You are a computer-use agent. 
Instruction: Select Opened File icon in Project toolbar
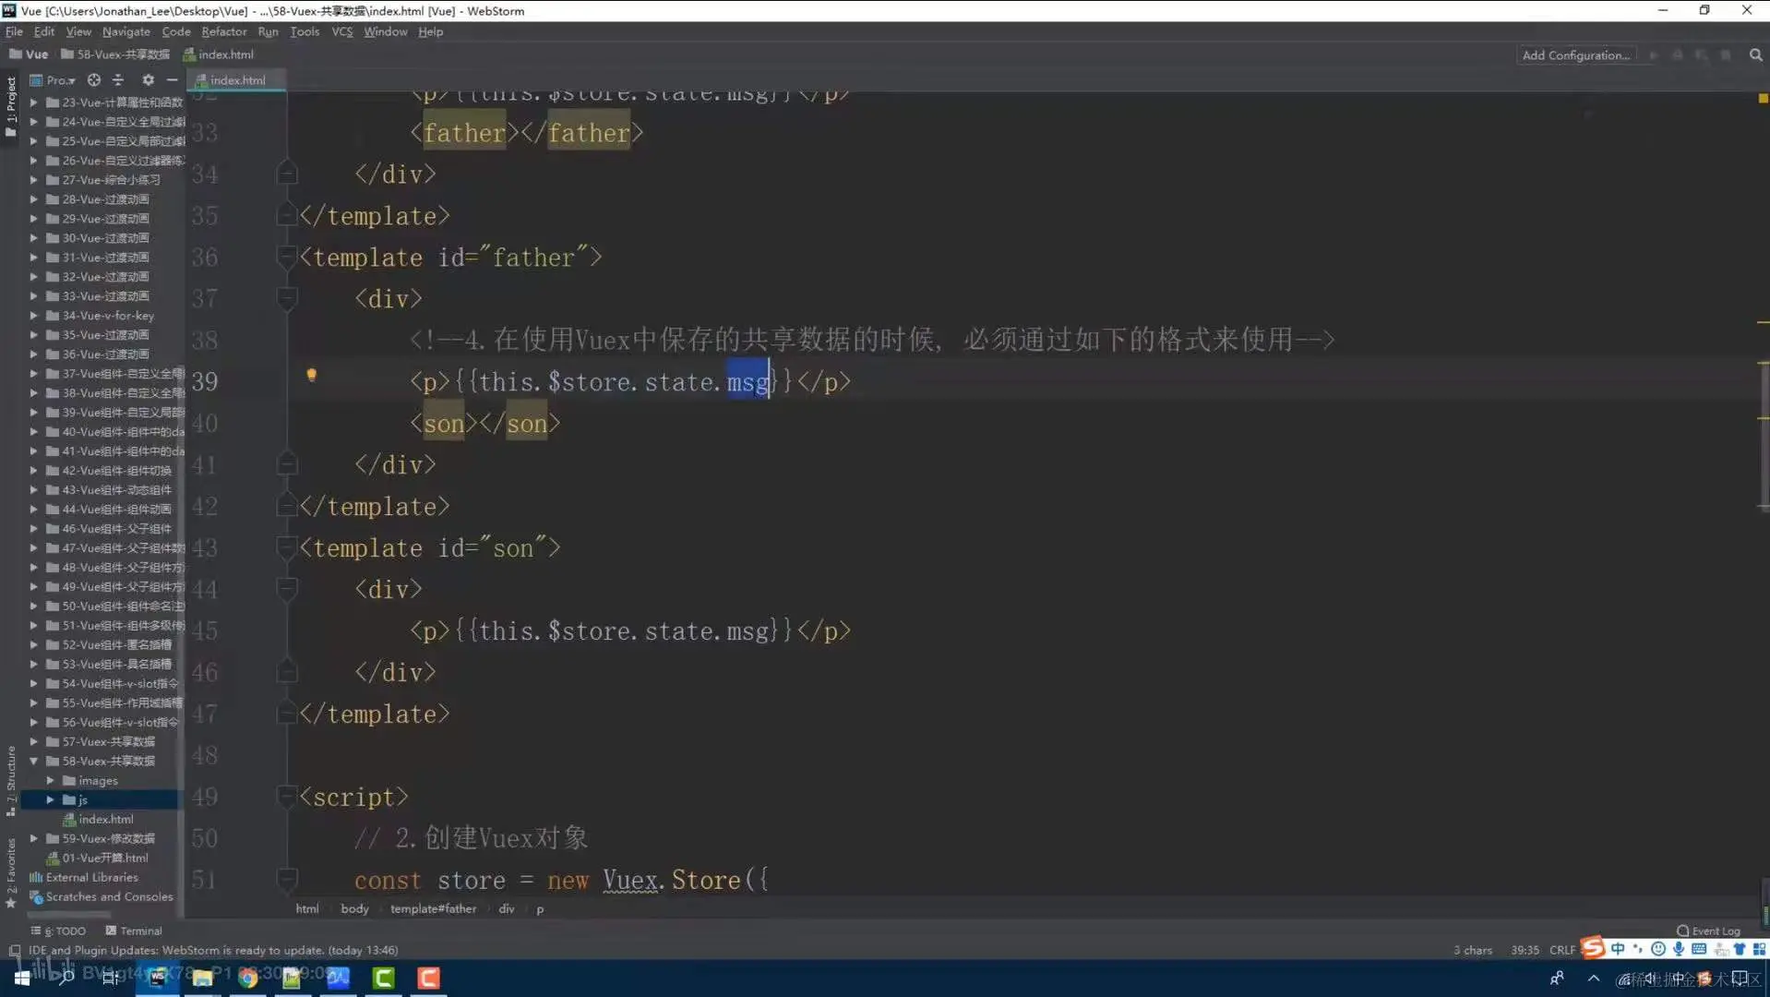click(93, 80)
